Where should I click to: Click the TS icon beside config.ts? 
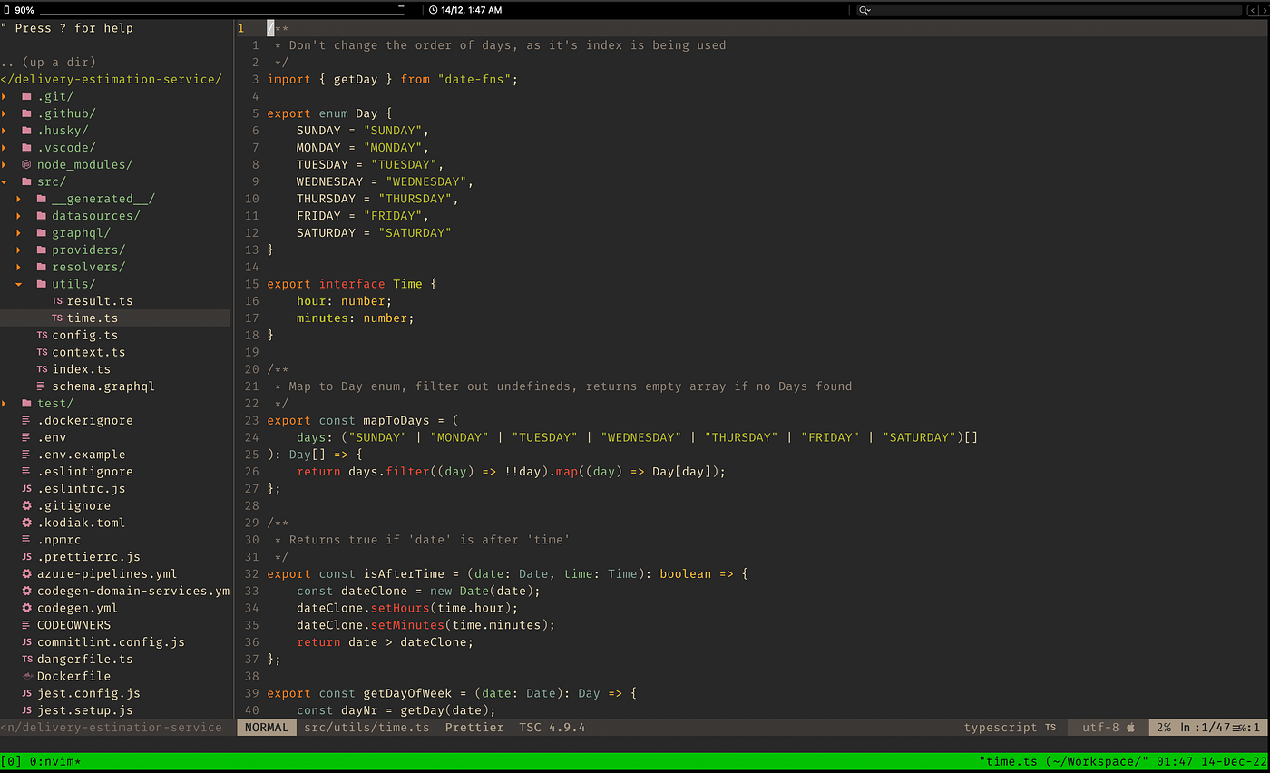(x=42, y=335)
